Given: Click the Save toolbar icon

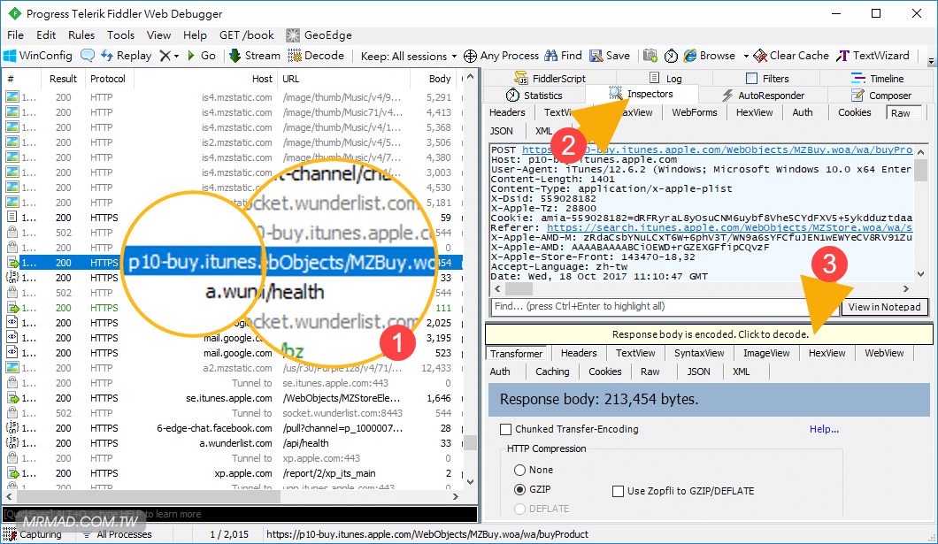Looking at the screenshot, I should click(x=609, y=56).
